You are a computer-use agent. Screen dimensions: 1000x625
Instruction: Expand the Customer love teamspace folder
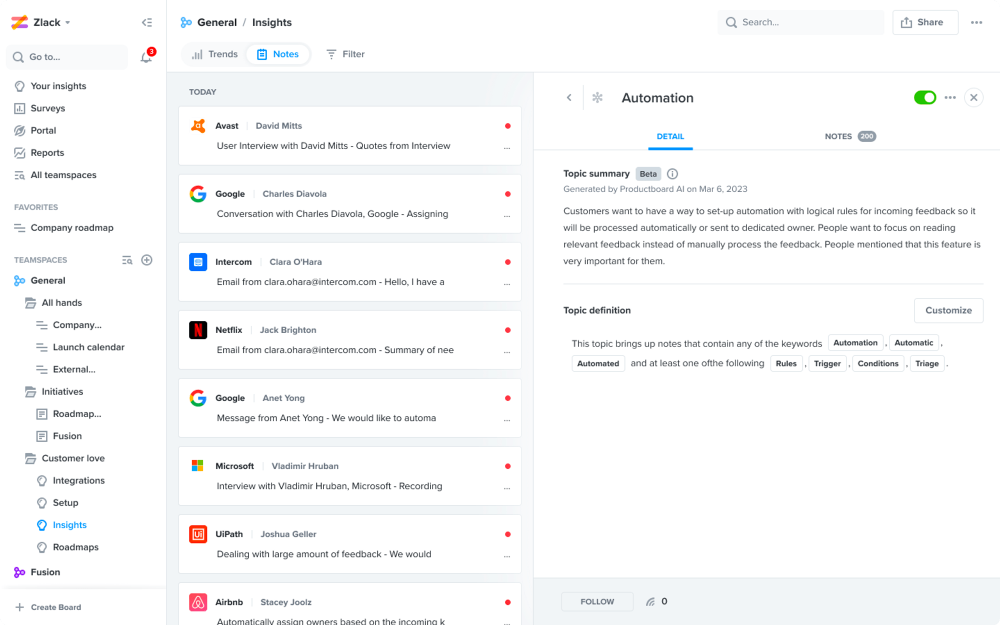tap(72, 458)
